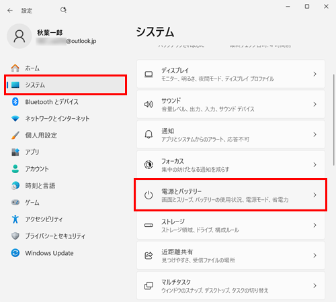The height and width of the screenshot is (302, 336).
Task: Click the アカウント person icon
Action: 15,168
